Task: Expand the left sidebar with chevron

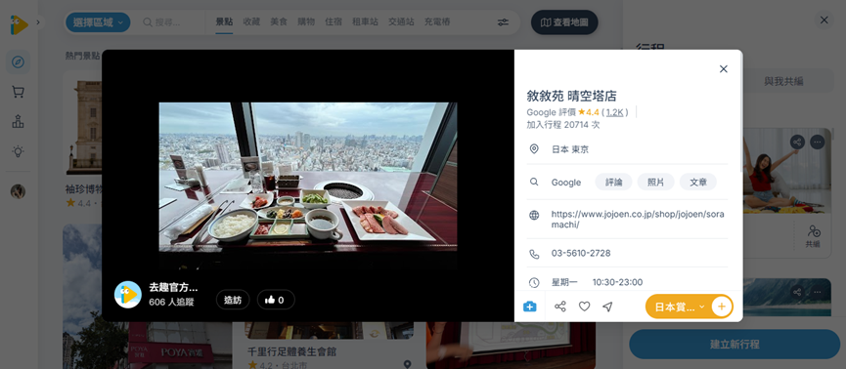Action: pyautogui.click(x=38, y=22)
